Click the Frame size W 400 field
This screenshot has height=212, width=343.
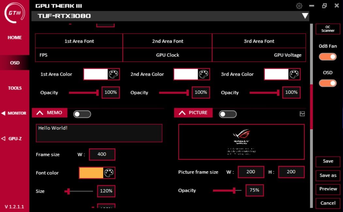coord(102,154)
